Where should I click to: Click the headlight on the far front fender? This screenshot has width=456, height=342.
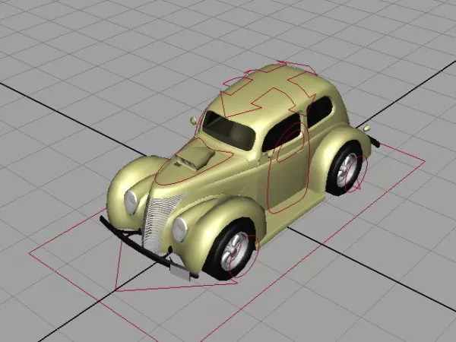pyautogui.click(x=131, y=201)
